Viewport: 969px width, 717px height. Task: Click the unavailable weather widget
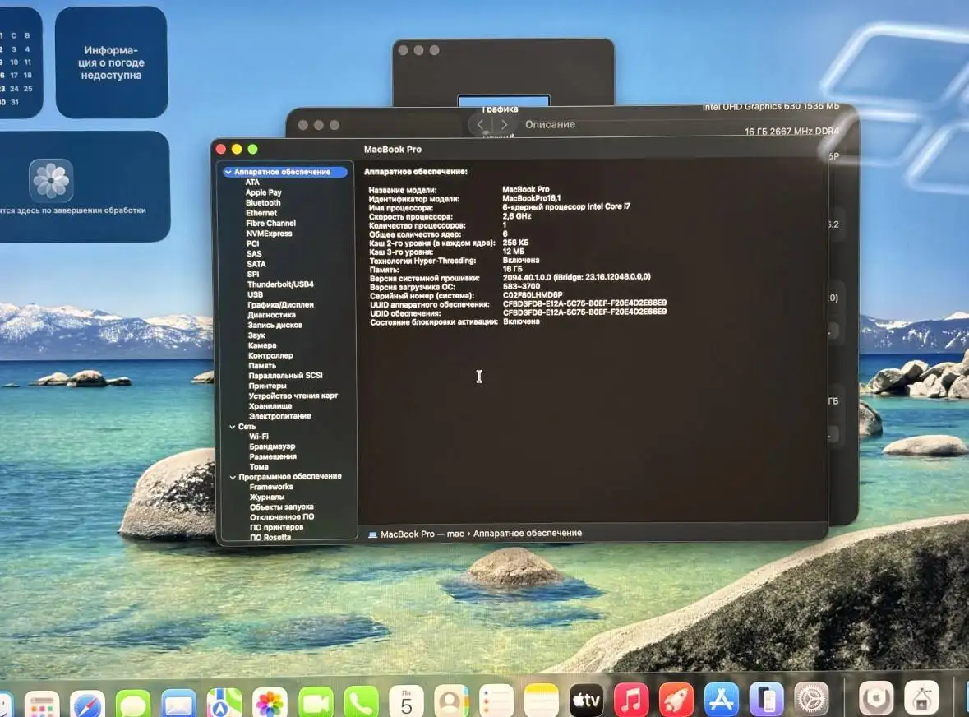click(x=111, y=62)
